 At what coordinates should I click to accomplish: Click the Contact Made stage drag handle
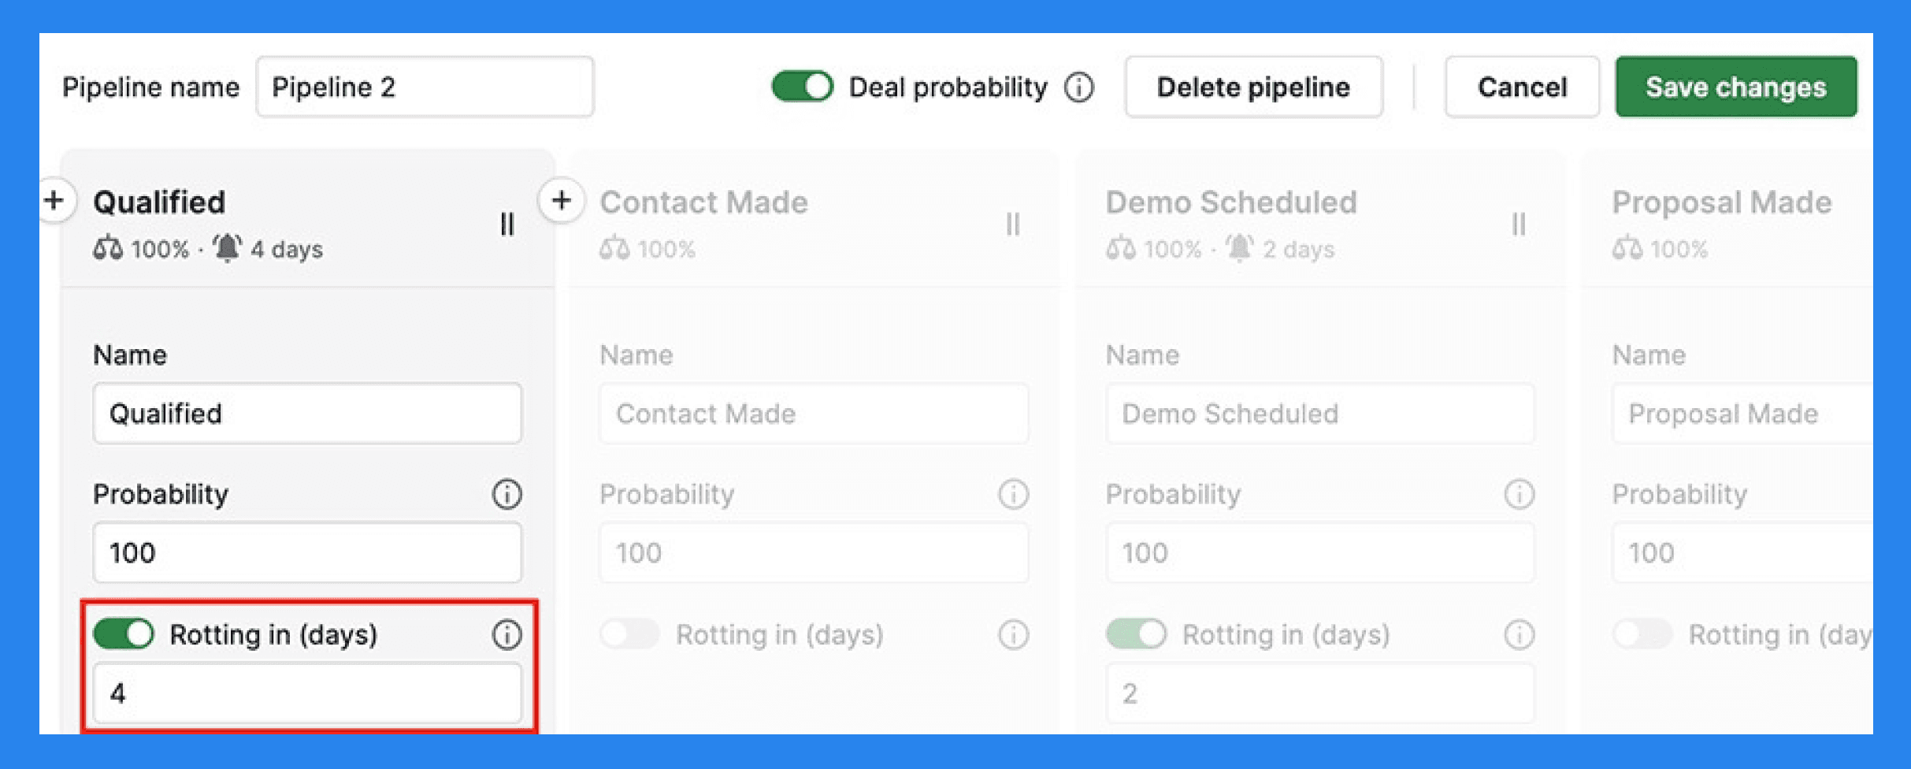1013,225
